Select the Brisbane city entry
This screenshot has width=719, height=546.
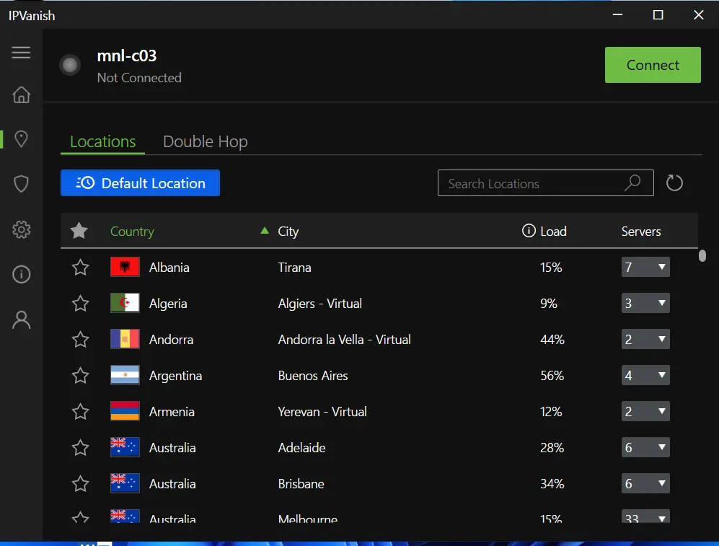click(301, 484)
